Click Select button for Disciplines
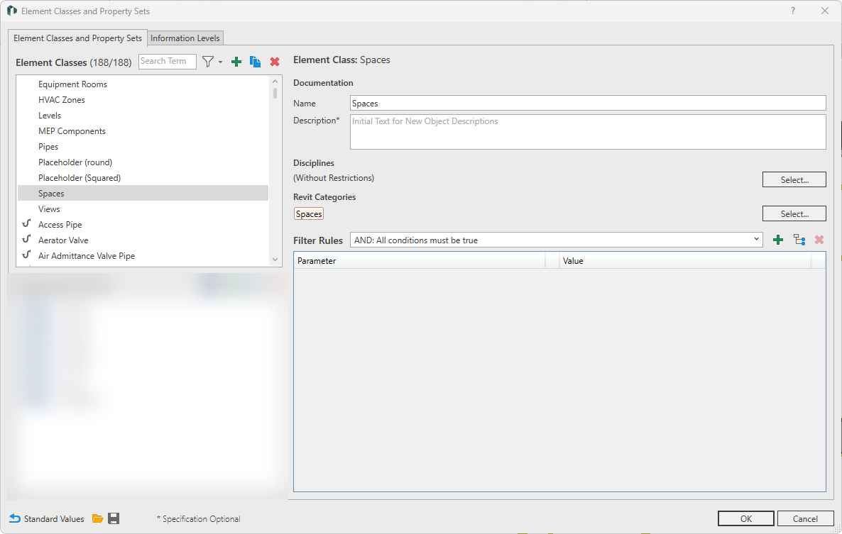 coord(794,179)
